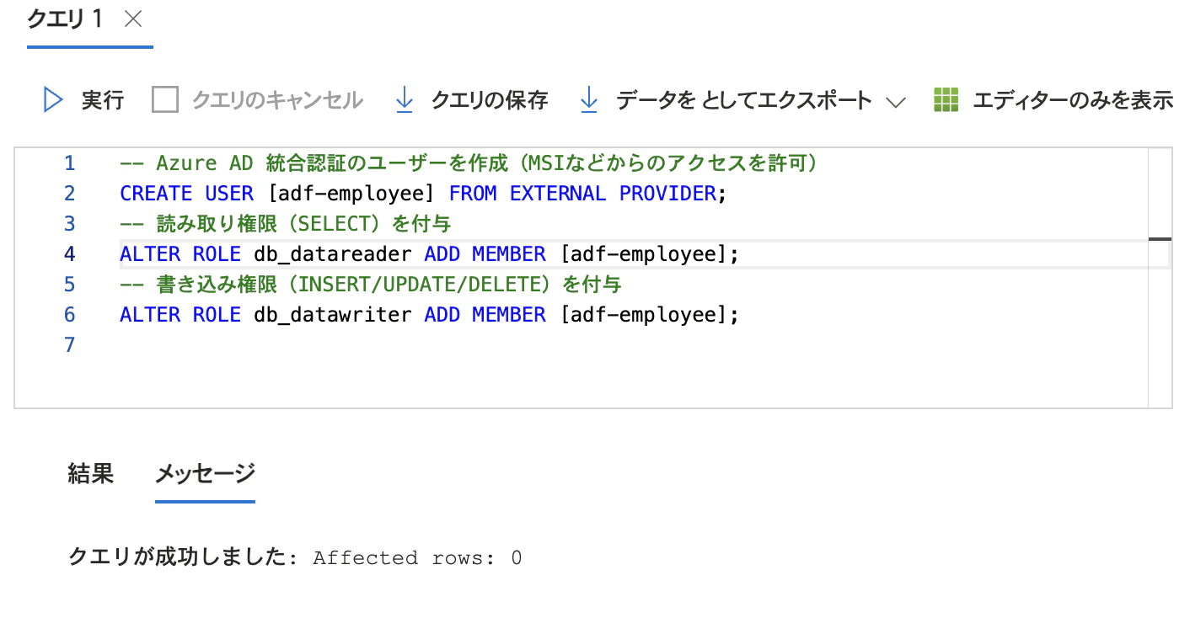This screenshot has height=618, width=1190.
Task: Click the green grid editor-only icon
Action: (946, 100)
